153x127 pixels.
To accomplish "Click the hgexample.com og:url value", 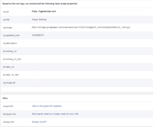I will (x=44, y=11).
